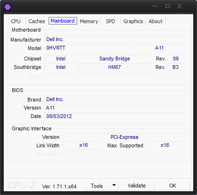The width and height of the screenshot is (197, 195).
Task: Select motherboard manufacturer field Dell Inc.
Action: coord(114,39)
